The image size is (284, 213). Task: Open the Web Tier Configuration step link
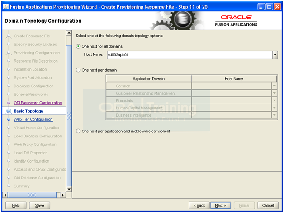(33, 119)
